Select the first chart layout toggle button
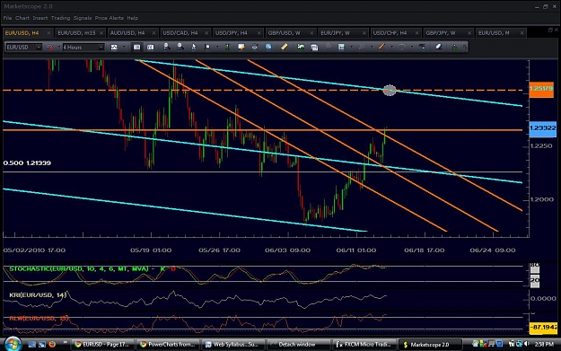Screen dimensions: 561x351 click(136, 48)
